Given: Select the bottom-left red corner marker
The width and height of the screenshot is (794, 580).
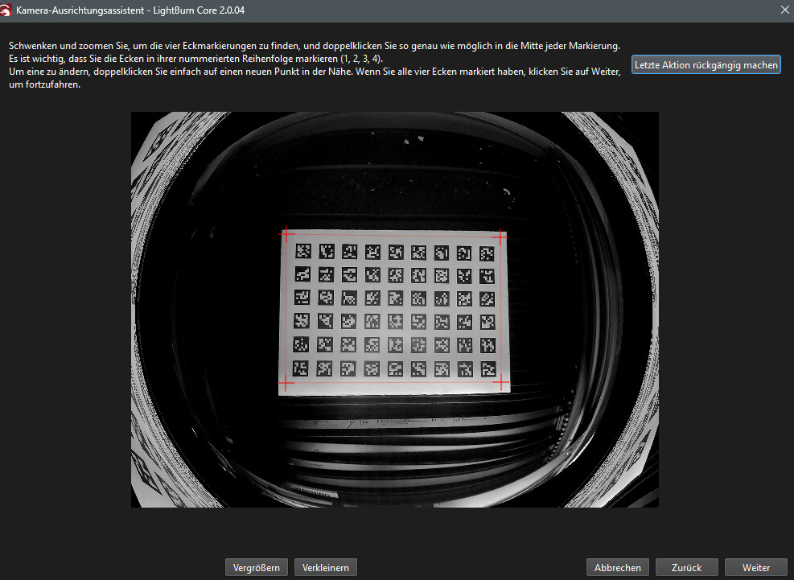Looking at the screenshot, I should pyautogui.click(x=286, y=382).
